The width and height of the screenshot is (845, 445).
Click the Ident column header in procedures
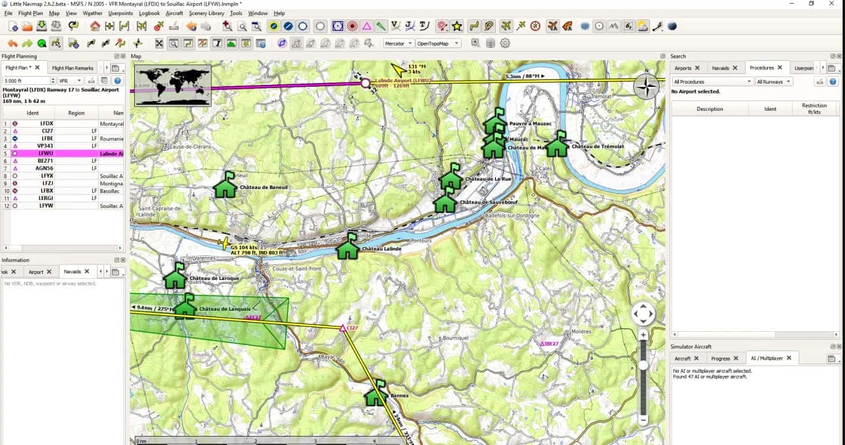[x=770, y=109]
